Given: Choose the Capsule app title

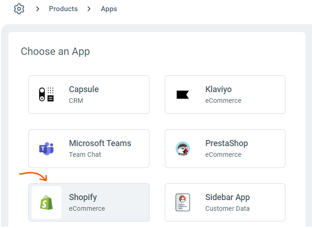Looking at the screenshot, I should coord(84,89).
